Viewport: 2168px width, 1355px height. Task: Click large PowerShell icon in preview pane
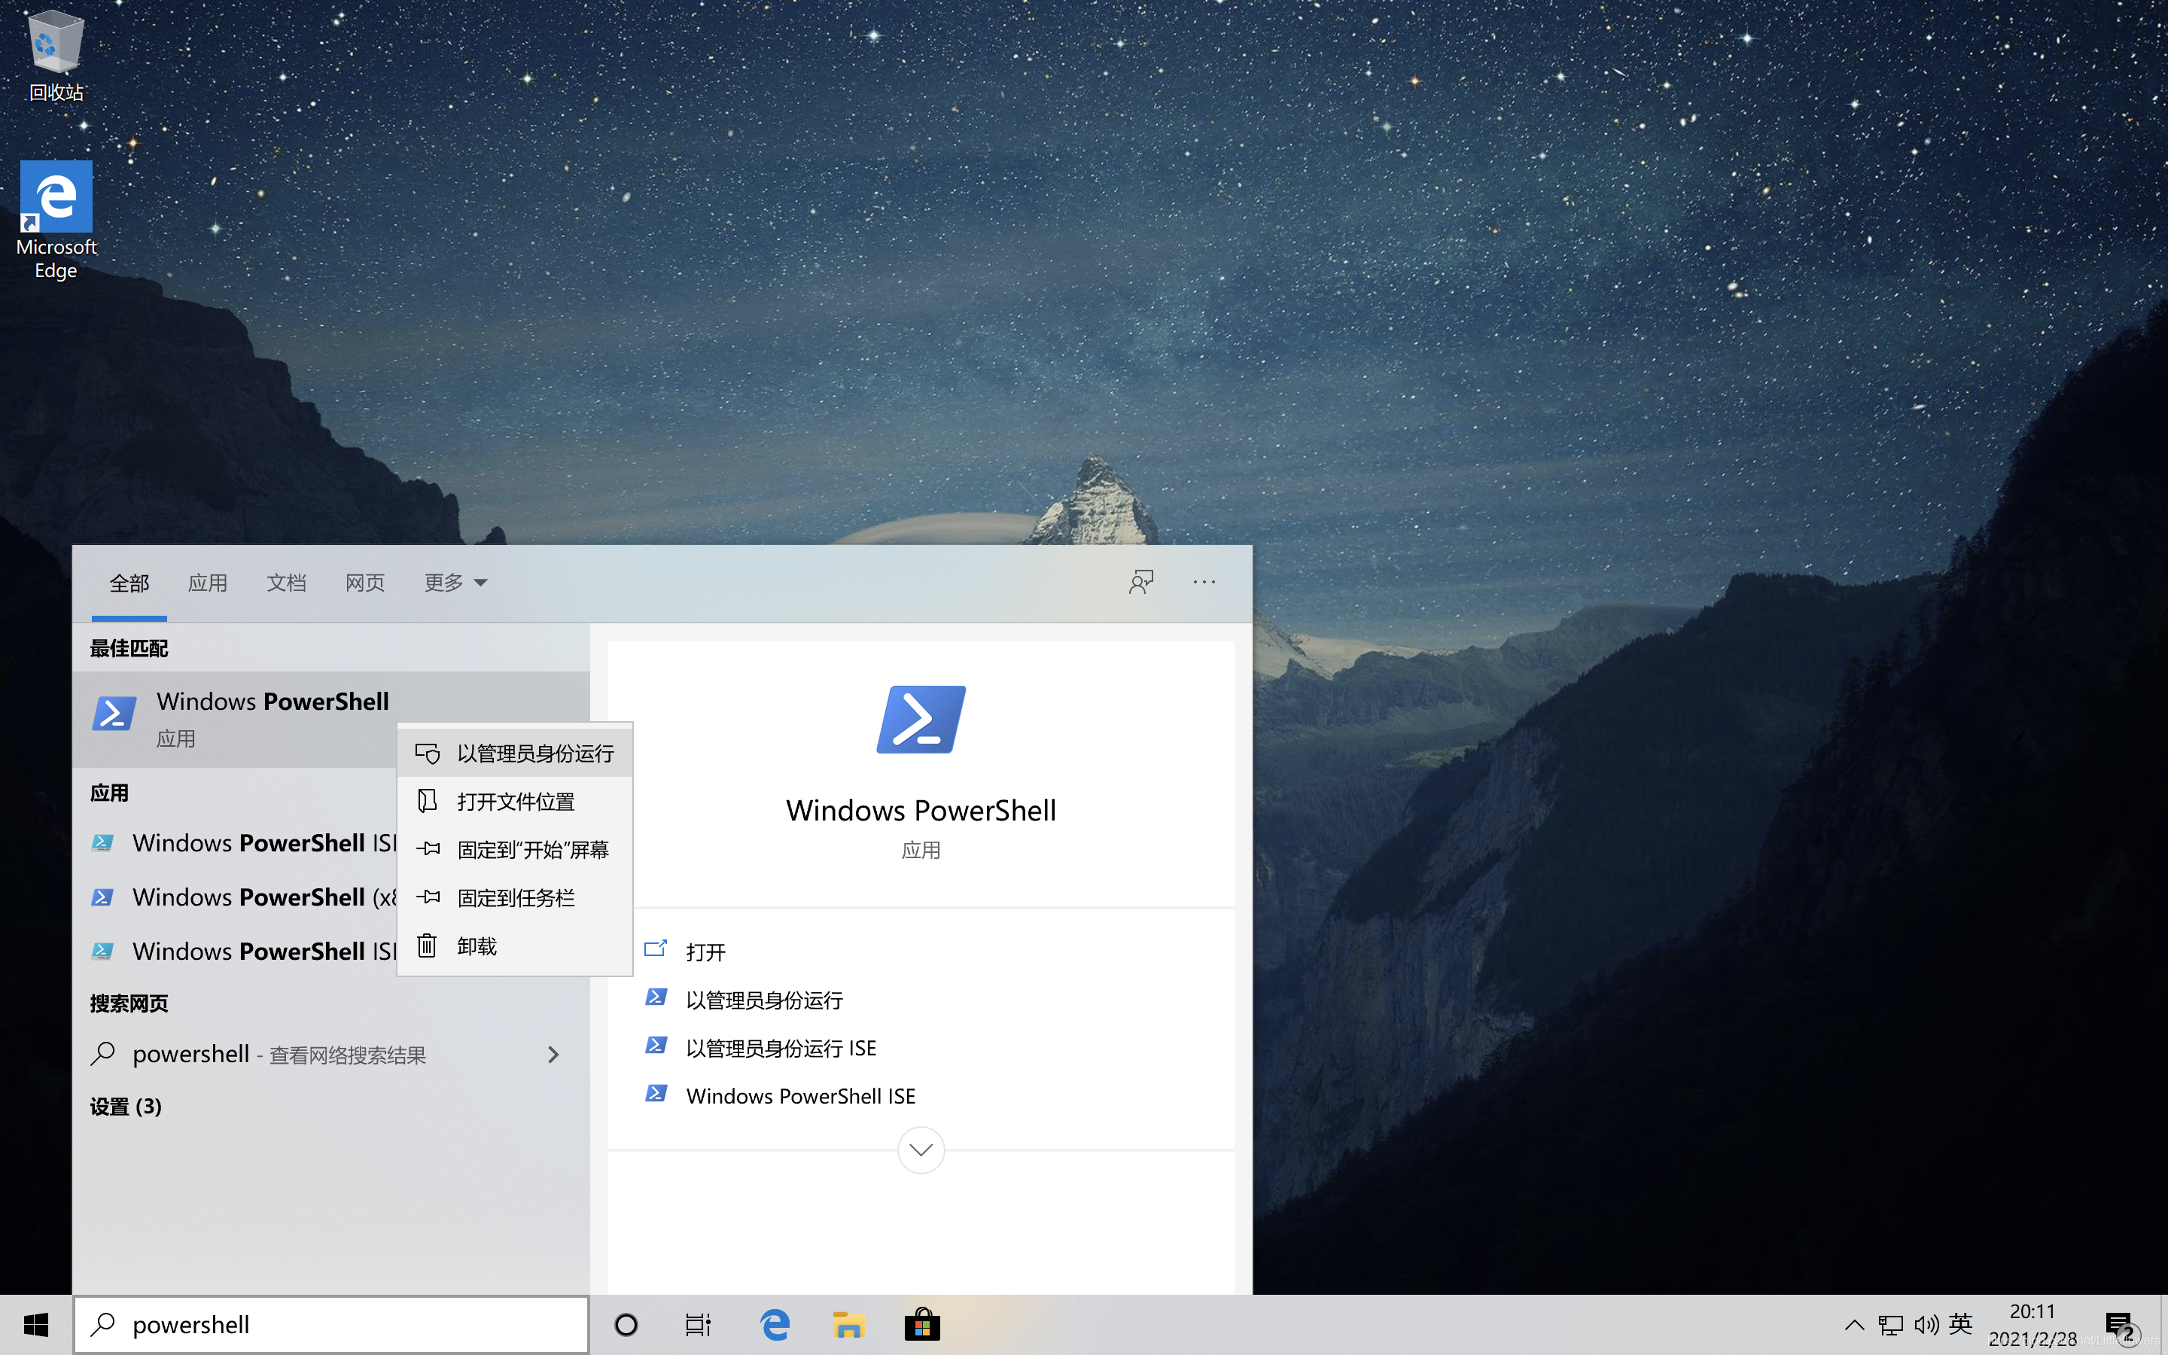tap(921, 719)
